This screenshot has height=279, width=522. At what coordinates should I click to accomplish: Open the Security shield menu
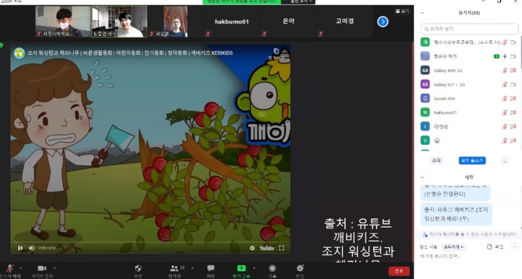(138, 270)
